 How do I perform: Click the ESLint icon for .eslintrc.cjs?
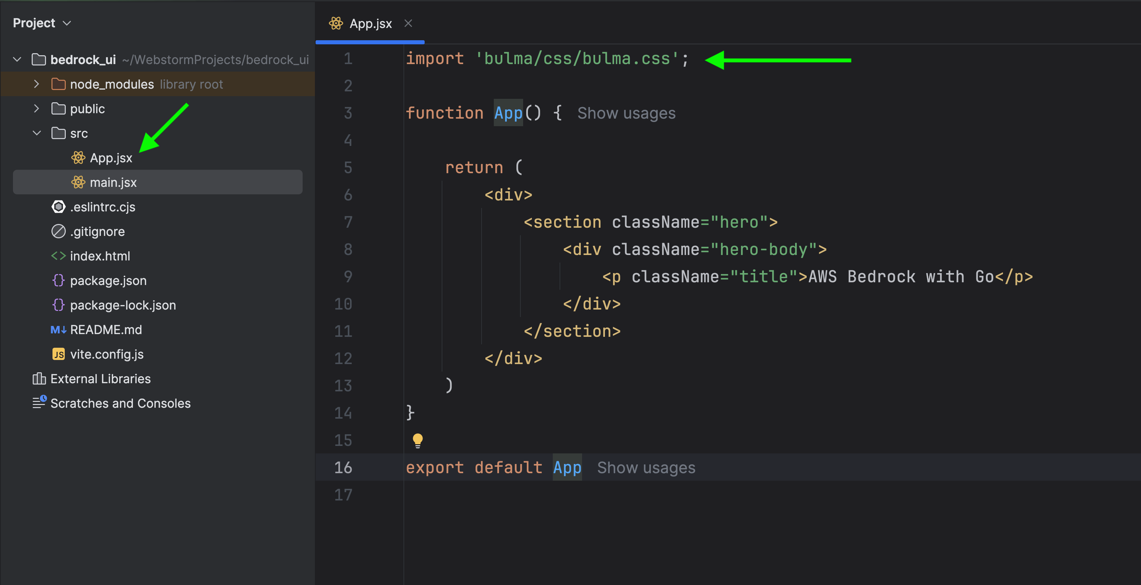click(59, 207)
